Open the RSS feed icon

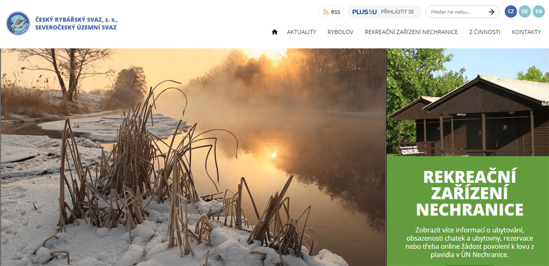pos(326,12)
